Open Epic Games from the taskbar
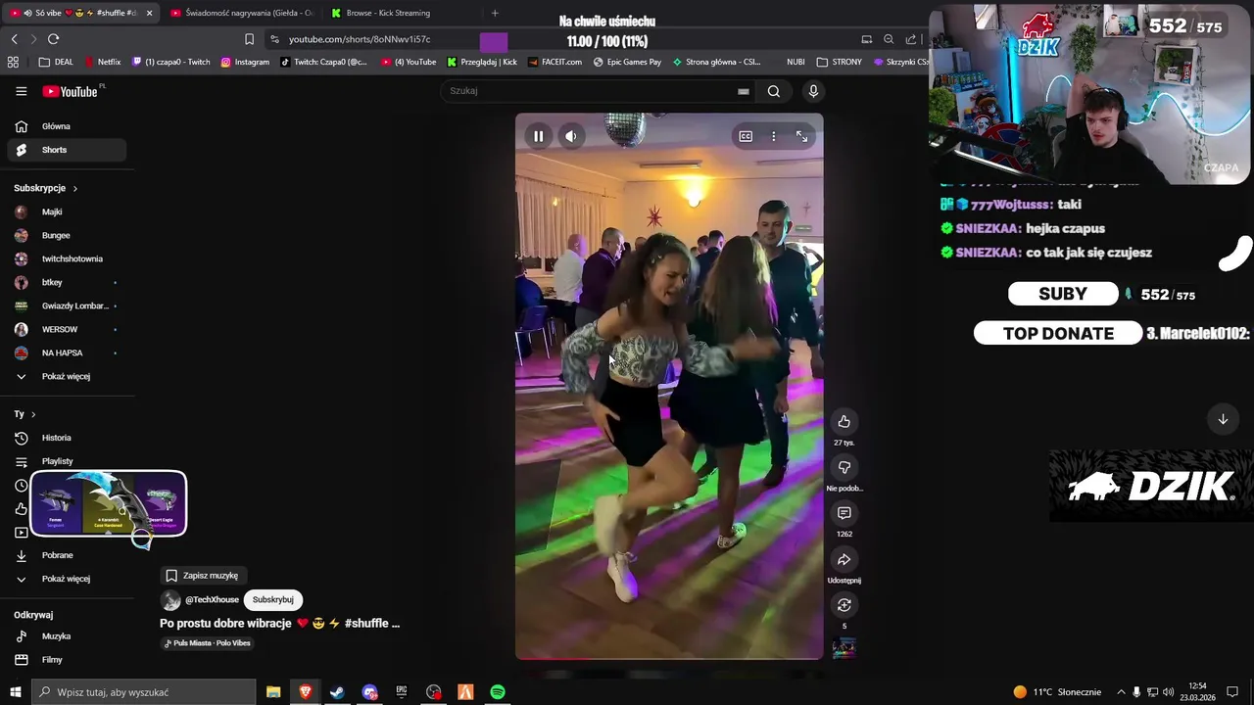Screen dimensions: 1254x705 [402, 692]
